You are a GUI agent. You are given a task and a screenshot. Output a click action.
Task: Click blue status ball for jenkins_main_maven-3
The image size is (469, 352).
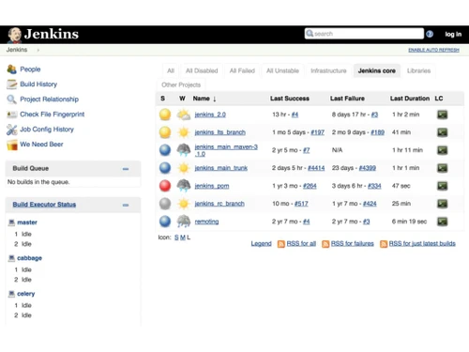165,150
